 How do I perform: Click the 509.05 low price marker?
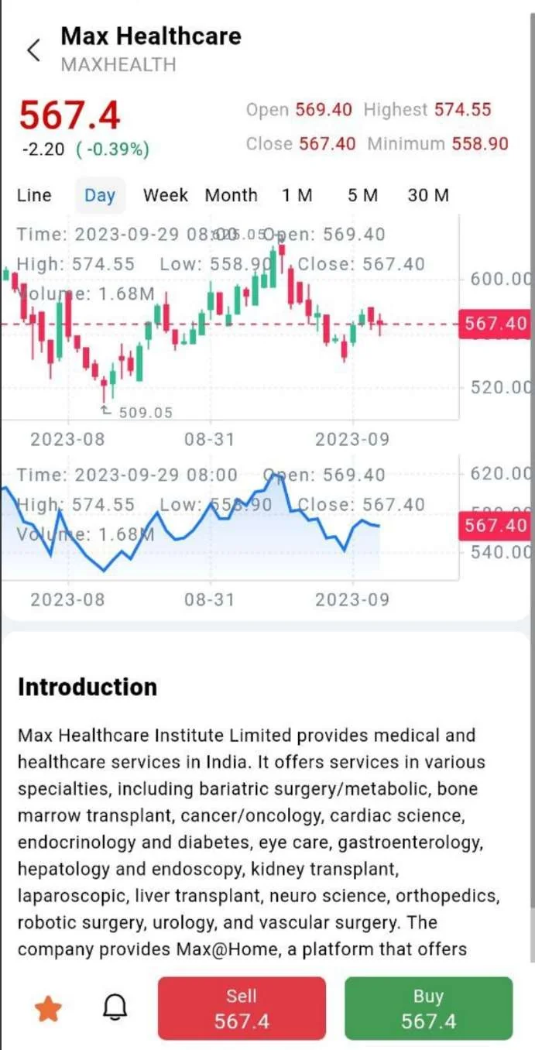(145, 413)
